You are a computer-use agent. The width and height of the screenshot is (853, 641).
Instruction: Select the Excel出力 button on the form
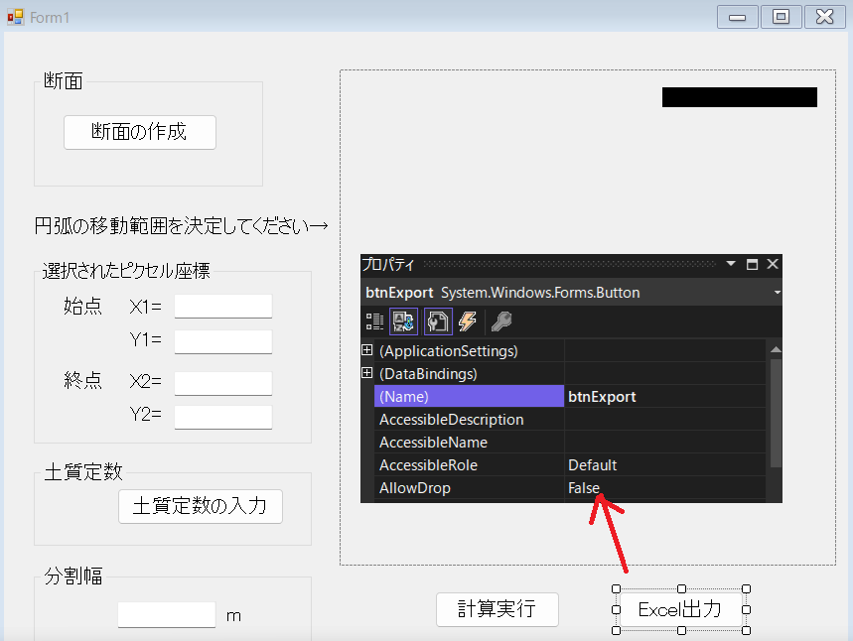click(680, 609)
